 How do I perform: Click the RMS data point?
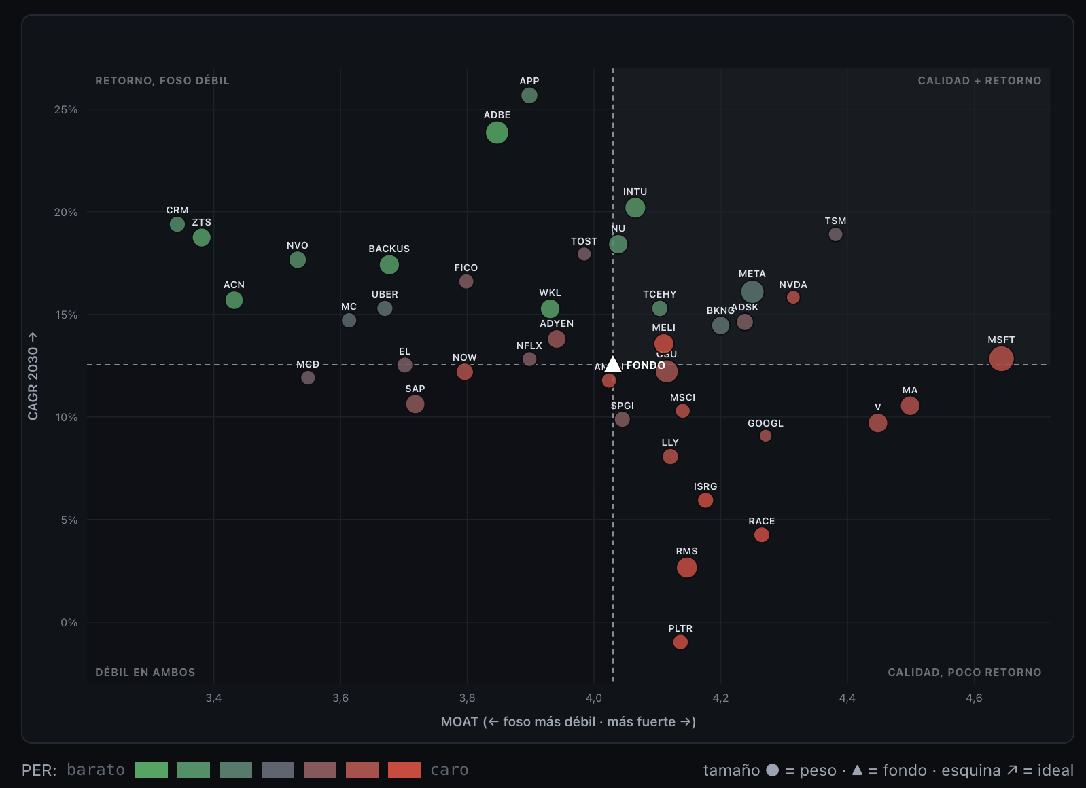tap(686, 567)
